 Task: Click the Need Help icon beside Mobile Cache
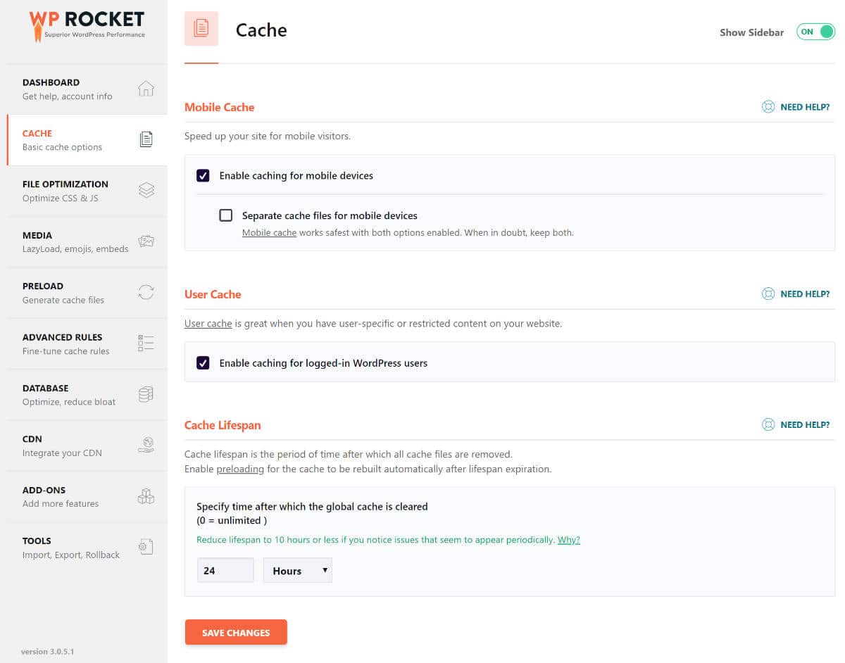[x=768, y=106]
